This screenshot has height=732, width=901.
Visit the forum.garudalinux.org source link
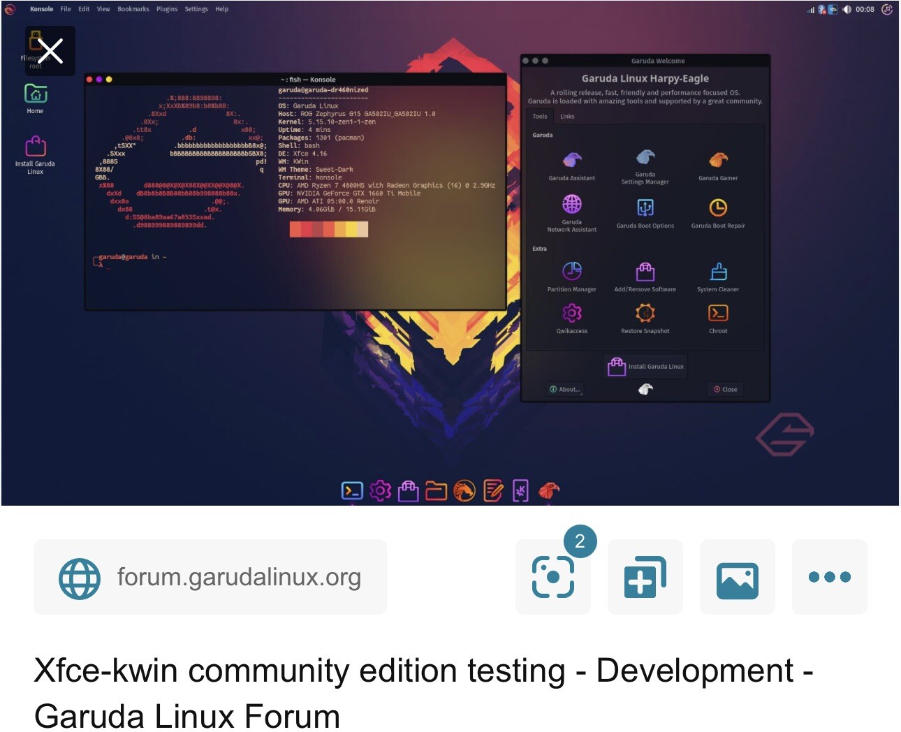pyautogui.click(x=210, y=577)
